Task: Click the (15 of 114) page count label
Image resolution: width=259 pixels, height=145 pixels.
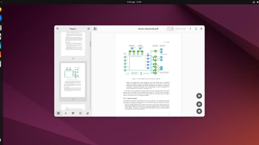Action: coord(180,29)
